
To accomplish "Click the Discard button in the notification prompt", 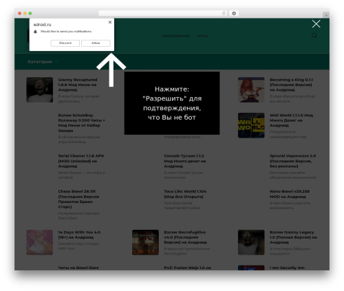I will (65, 43).
